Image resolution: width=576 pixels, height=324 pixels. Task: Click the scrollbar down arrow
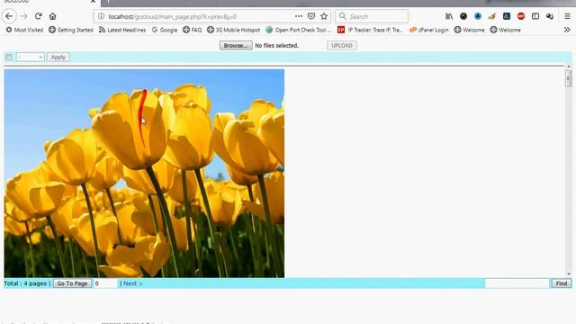569,274
